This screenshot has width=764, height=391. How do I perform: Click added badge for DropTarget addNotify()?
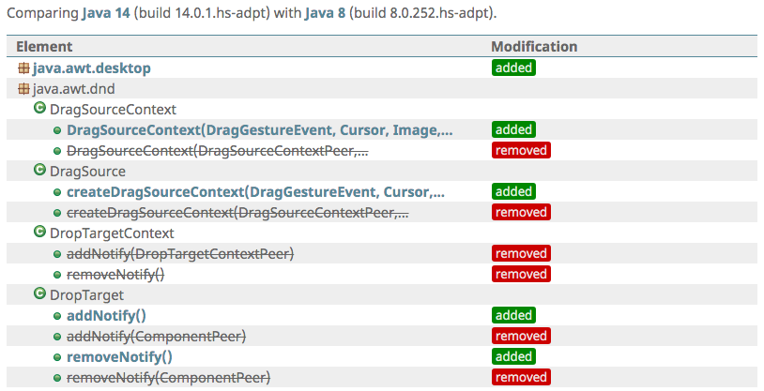[513, 315]
